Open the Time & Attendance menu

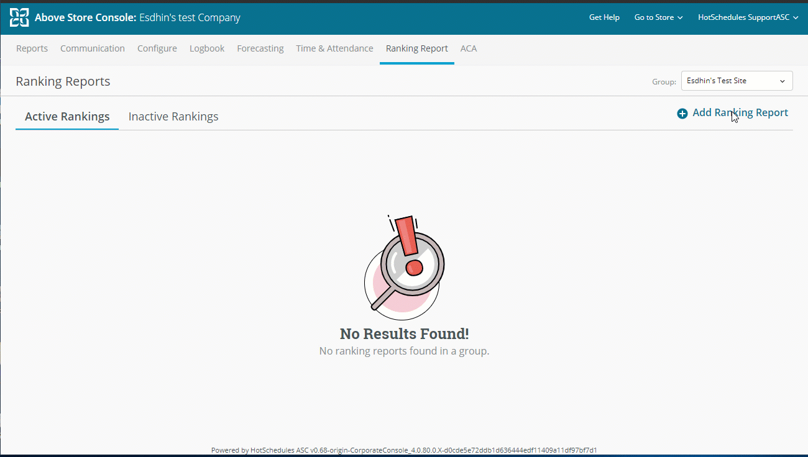point(334,48)
